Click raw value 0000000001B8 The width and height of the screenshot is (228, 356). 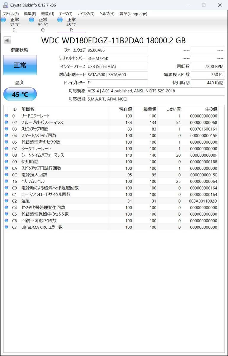click(203, 162)
